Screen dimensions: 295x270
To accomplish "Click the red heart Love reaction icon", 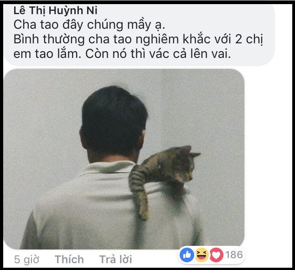I will pos(217,255).
